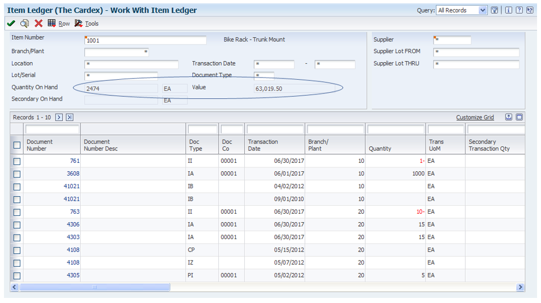Open the Query dropdown showing All Records
Viewport: 541px width, 303px height.
[461, 10]
